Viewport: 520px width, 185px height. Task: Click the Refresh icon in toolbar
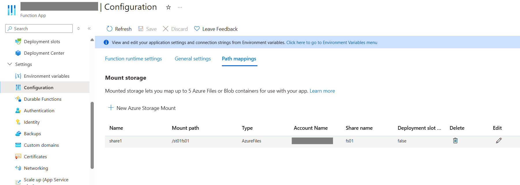coord(109,29)
